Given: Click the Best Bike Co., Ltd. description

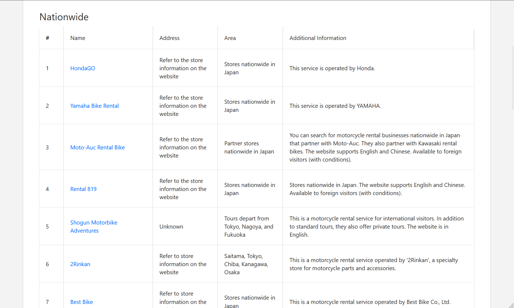Looking at the screenshot, I should pos(370,302).
